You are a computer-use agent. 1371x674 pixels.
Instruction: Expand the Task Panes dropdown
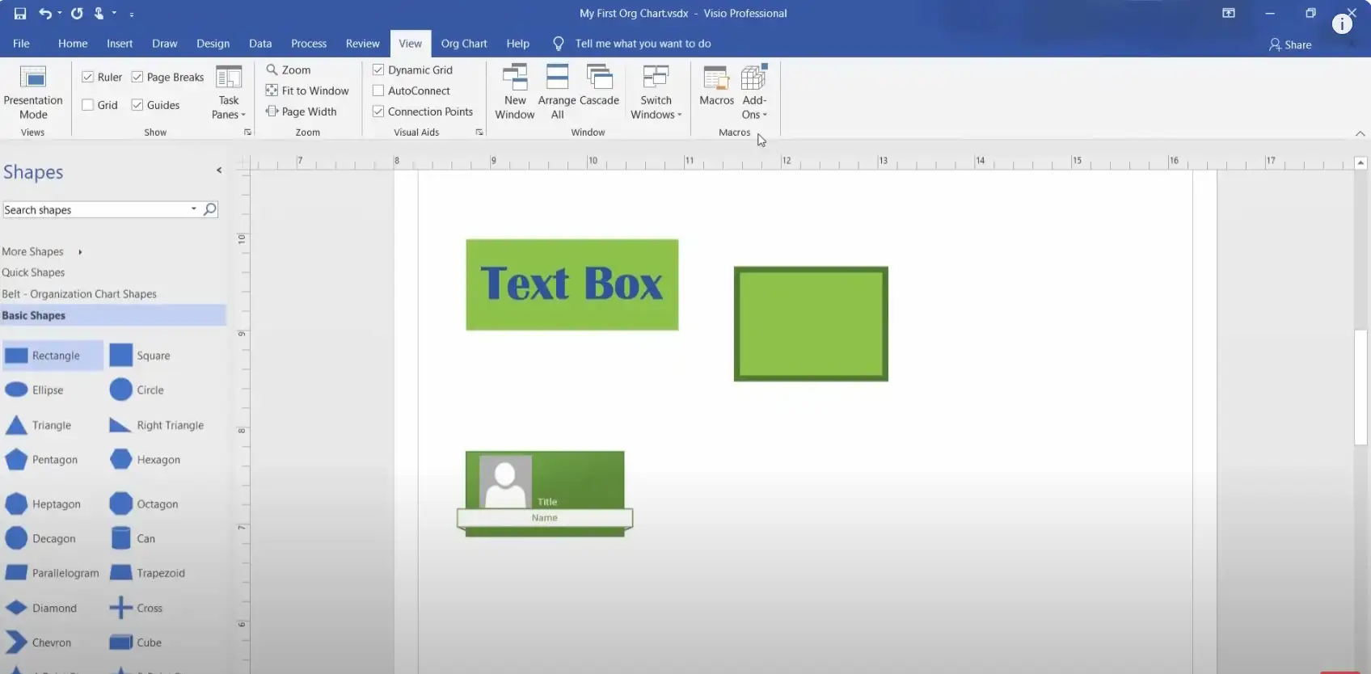(229, 107)
